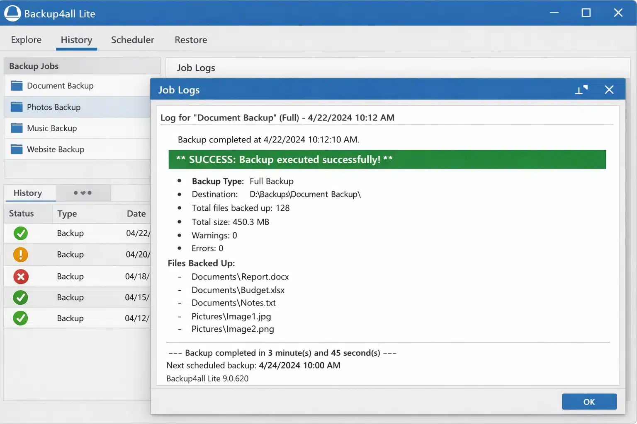Sort entries by the Date column header
This screenshot has width=637, height=424.
(x=136, y=213)
